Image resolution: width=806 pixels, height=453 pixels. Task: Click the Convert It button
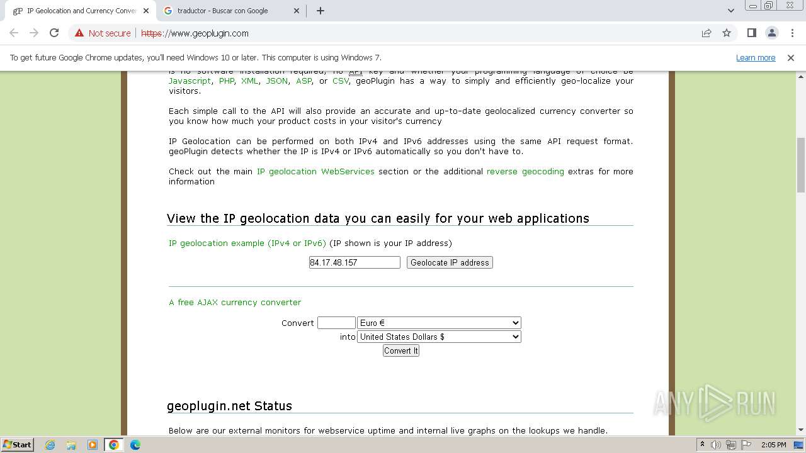(x=401, y=350)
